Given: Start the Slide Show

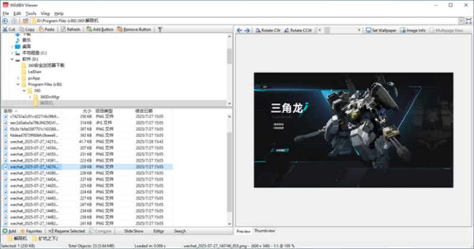Looking at the screenshot, I should (134, 231).
